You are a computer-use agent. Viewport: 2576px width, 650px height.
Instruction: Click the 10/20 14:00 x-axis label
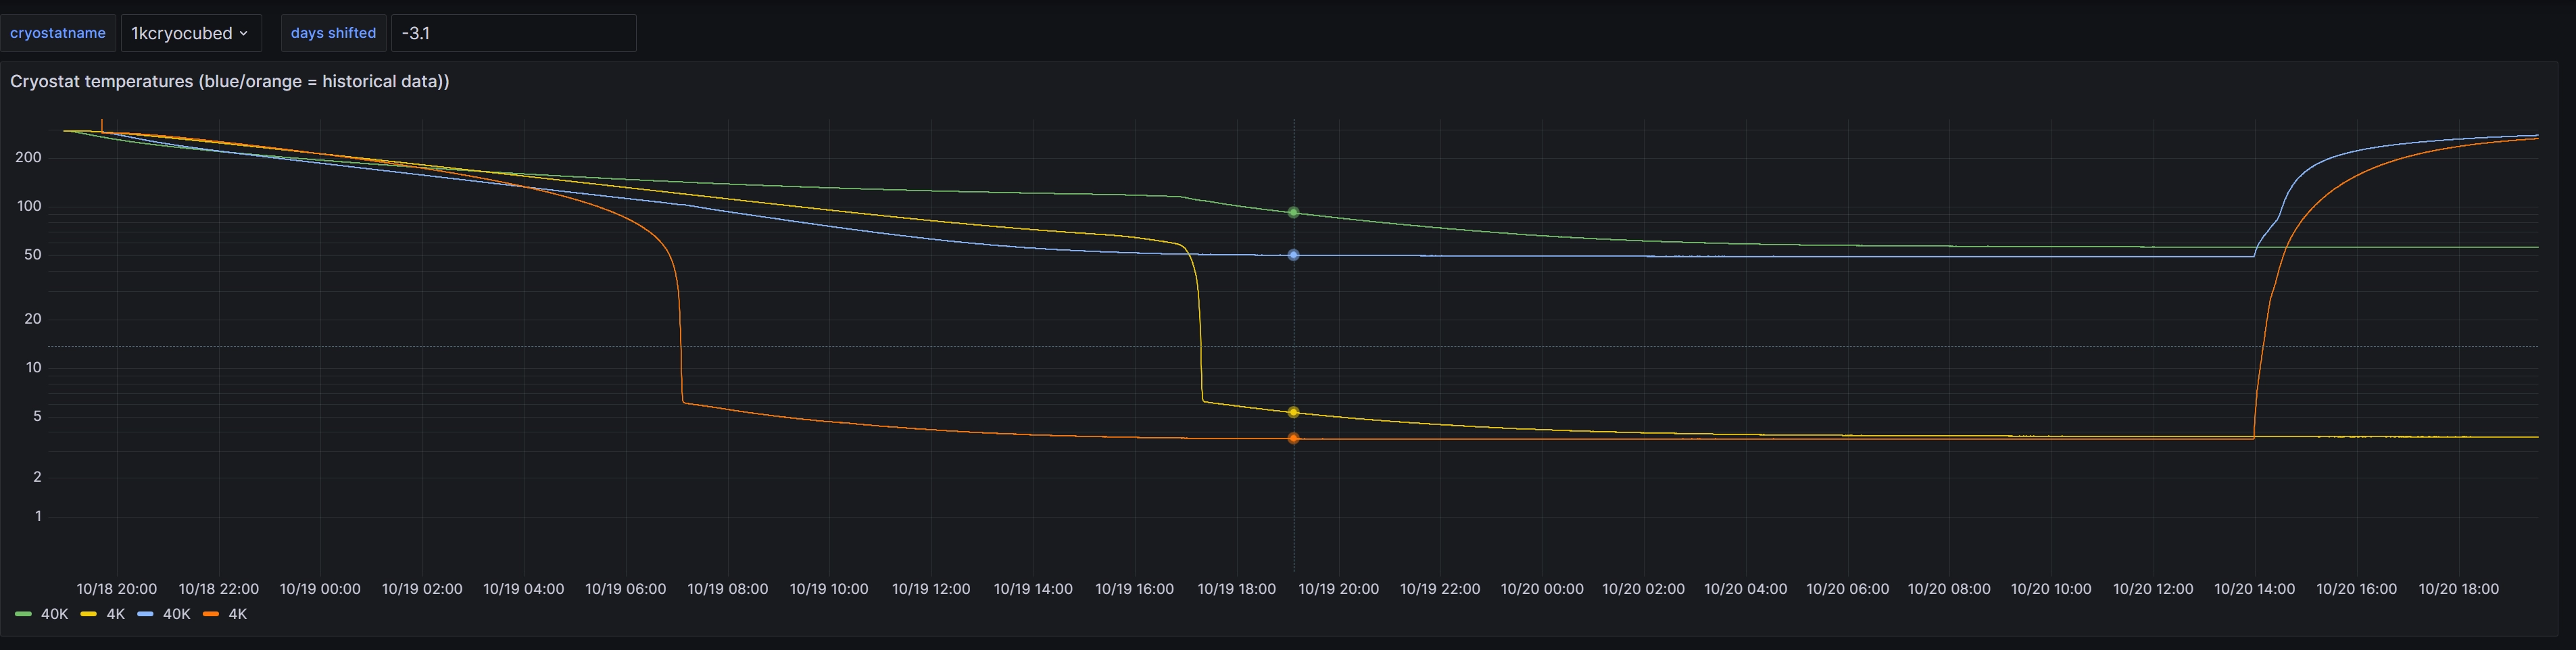coord(2255,589)
